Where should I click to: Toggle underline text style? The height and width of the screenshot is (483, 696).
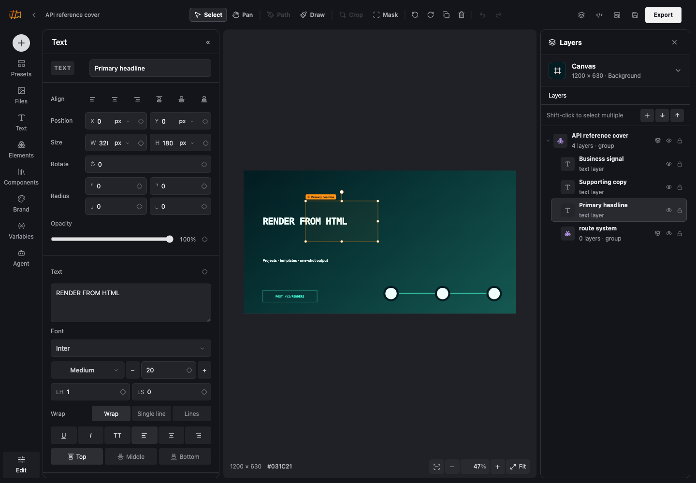tap(63, 435)
